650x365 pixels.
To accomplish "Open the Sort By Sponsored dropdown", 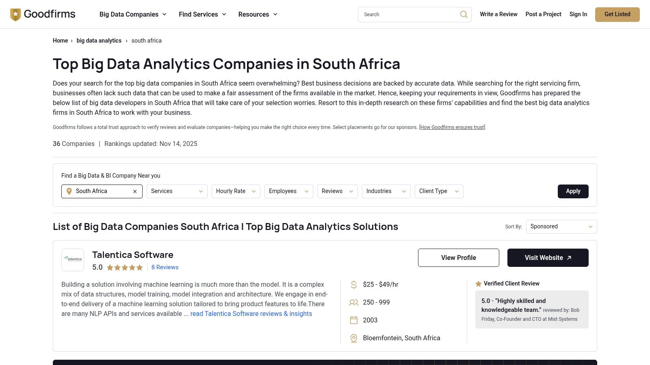I will tap(561, 227).
